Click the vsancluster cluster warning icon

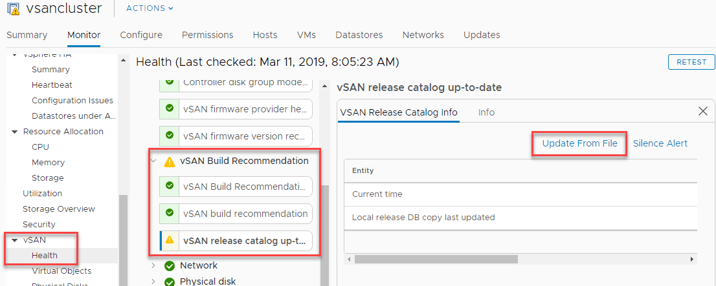click(x=13, y=8)
